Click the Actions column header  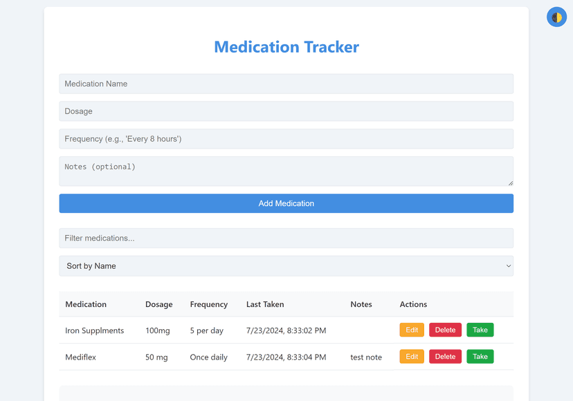(413, 304)
